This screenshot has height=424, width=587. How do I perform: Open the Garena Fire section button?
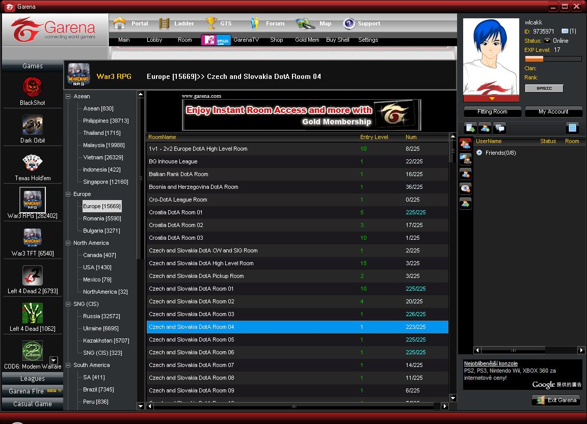click(x=33, y=391)
